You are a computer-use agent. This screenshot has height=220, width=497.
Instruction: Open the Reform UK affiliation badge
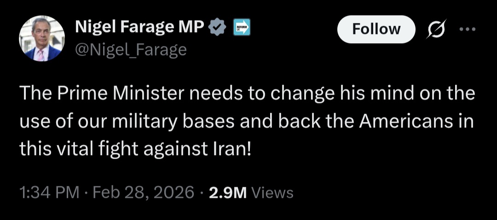(242, 28)
